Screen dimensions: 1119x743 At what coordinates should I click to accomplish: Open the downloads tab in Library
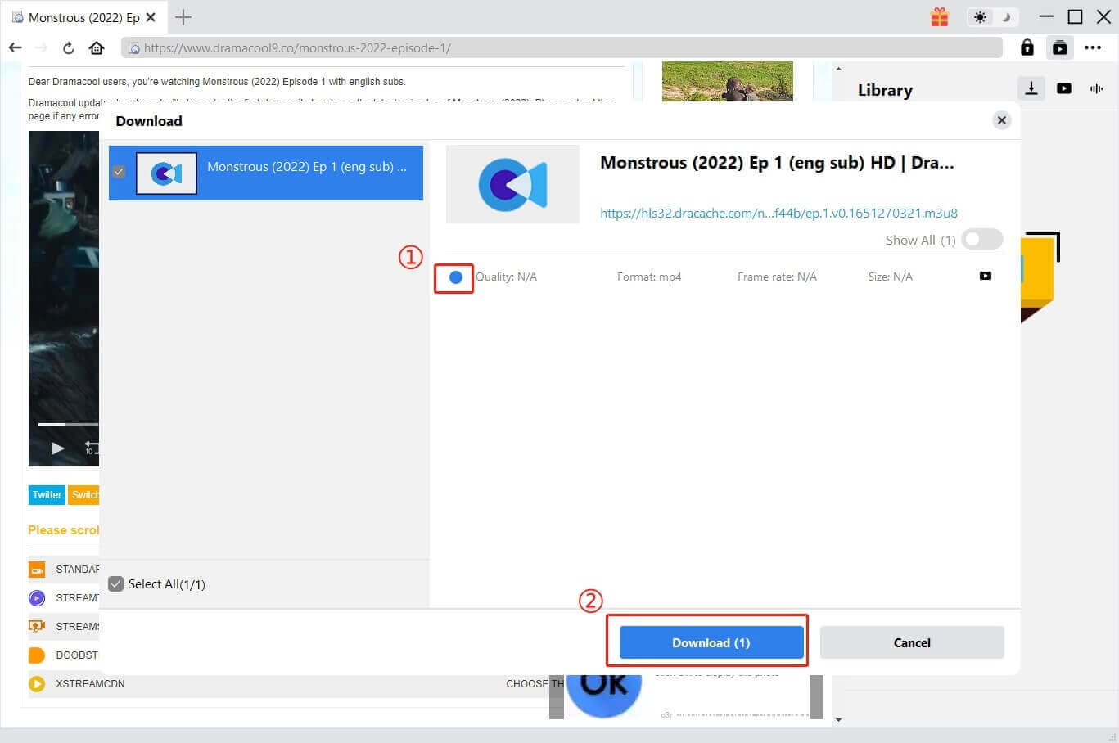1031,88
